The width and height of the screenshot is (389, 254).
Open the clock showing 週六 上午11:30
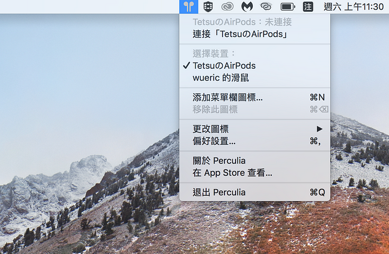pos(353,7)
